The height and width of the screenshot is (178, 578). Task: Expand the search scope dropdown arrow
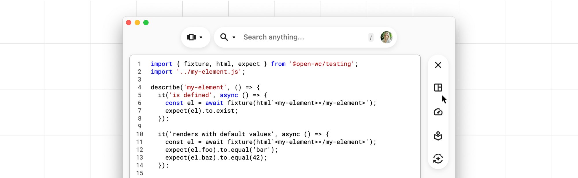click(234, 37)
